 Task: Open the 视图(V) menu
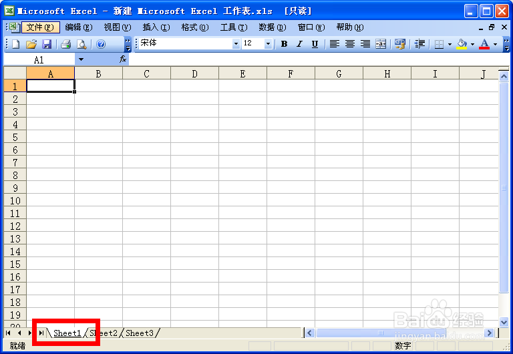tap(118, 27)
